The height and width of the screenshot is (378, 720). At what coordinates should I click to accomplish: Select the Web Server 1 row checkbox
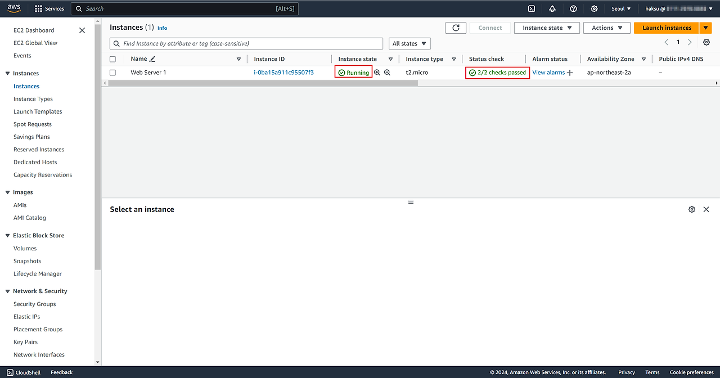113,73
